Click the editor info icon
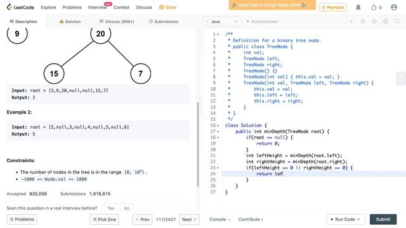Screen dimensions: 406x228 coord(351,22)
